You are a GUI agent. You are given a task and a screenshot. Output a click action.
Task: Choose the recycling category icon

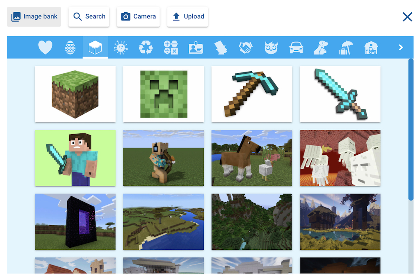click(146, 47)
